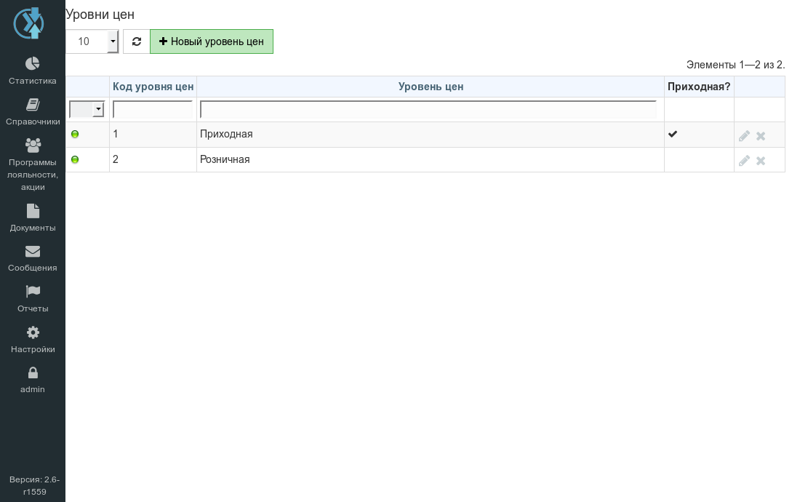The width and height of the screenshot is (800, 502).
Task: Delete the Розничная price level row
Action: click(x=761, y=161)
